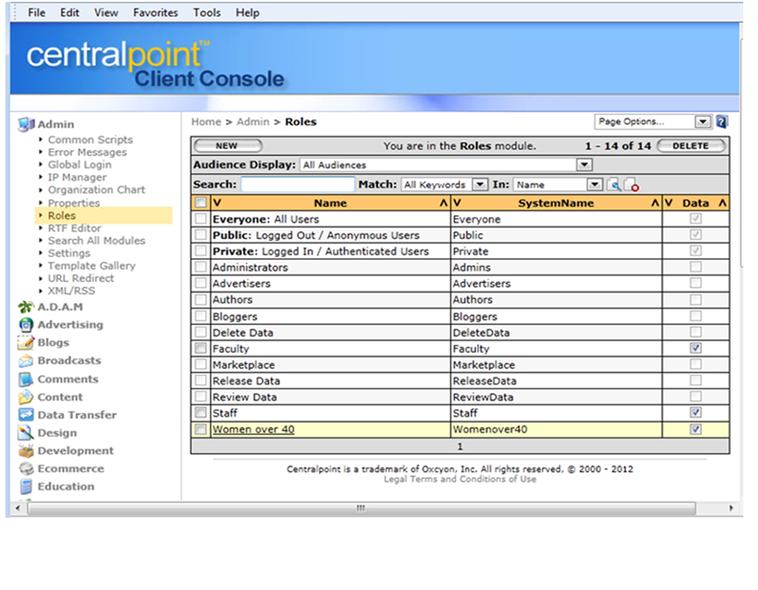The width and height of the screenshot is (758, 590).
Task: Click the Content module icon
Action: click(x=26, y=397)
